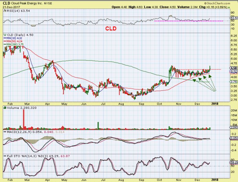
Task: Click the Oct label under the price panel
Action: tap(159, 104)
